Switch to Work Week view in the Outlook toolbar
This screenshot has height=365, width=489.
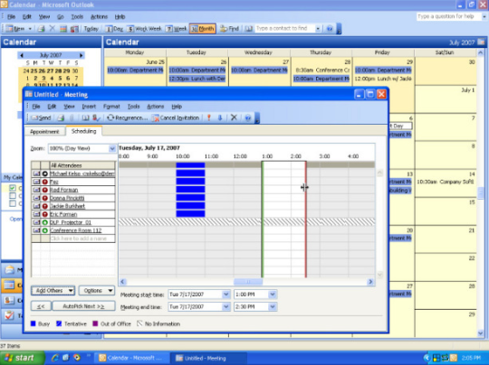click(x=144, y=29)
